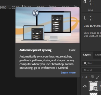The image size is (101, 95).
Task: Toggle the lock image pixels brush icon
Action: click(98, 77)
